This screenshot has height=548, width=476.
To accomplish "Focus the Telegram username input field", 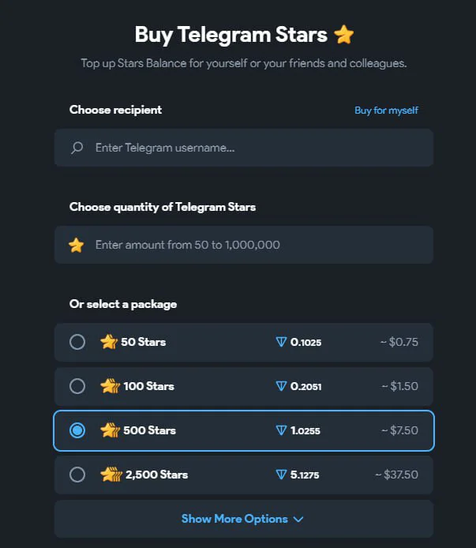I will click(x=244, y=148).
